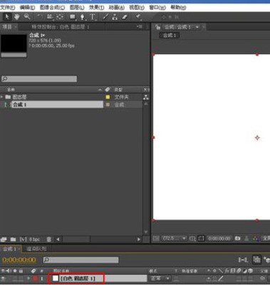Toggle mask and shape path visibility
Viewport: 270px width, 286px height.
[x=201, y=238]
